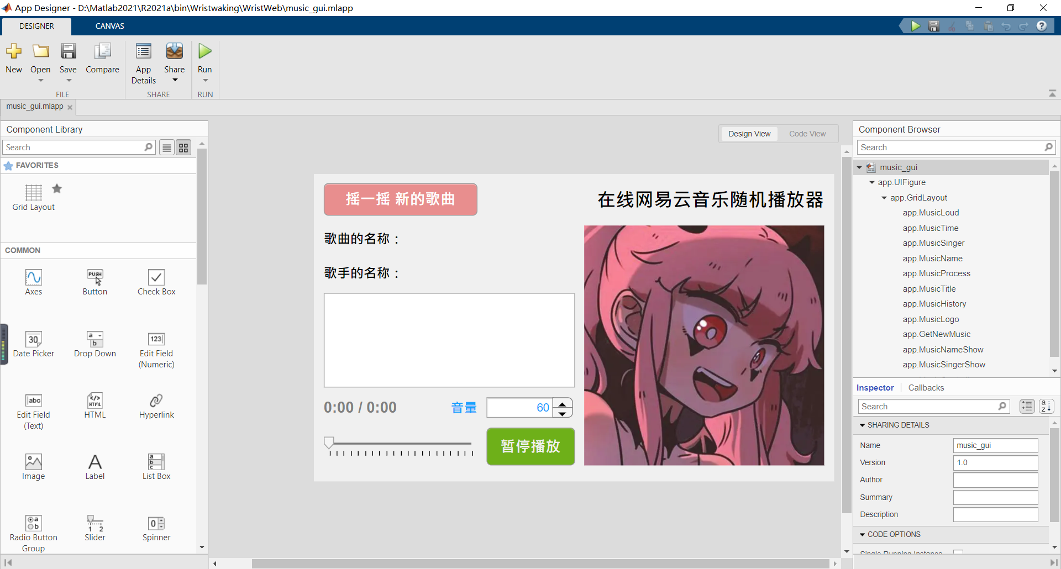This screenshot has width=1061, height=569.
Task: Click the Compare icon
Action: (x=102, y=51)
